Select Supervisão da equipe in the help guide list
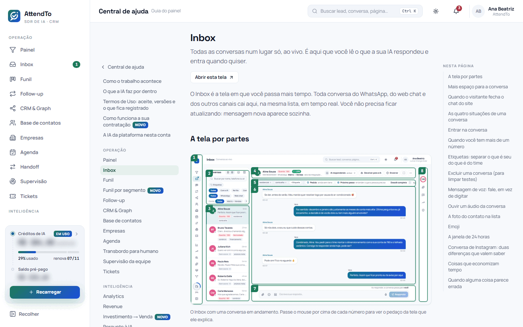523x327 pixels. point(127,261)
